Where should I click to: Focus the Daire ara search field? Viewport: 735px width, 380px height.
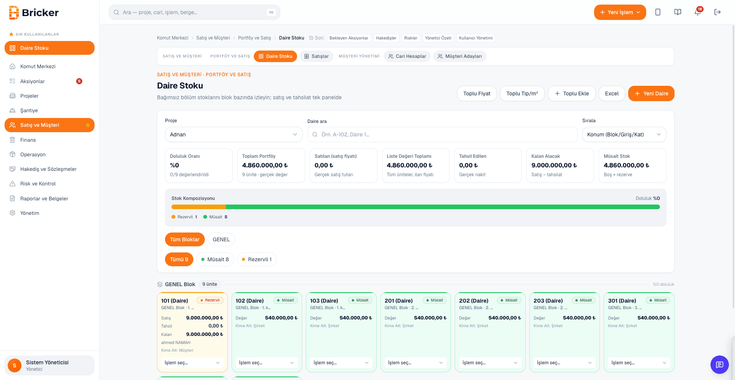442,134
